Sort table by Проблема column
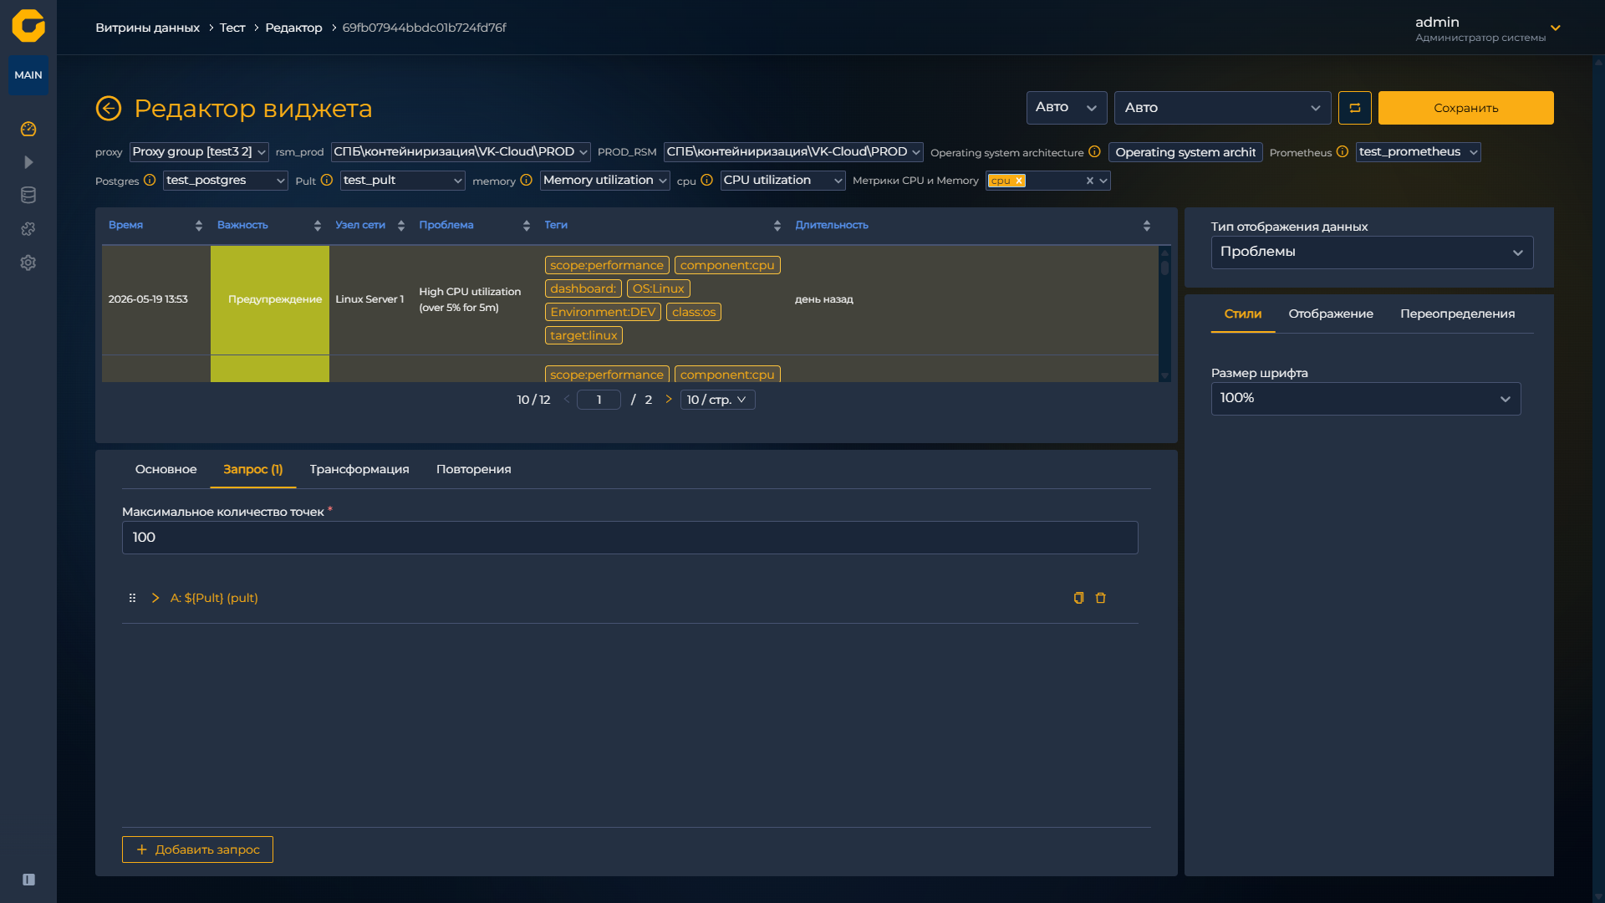The width and height of the screenshot is (1605, 903). coord(527,226)
